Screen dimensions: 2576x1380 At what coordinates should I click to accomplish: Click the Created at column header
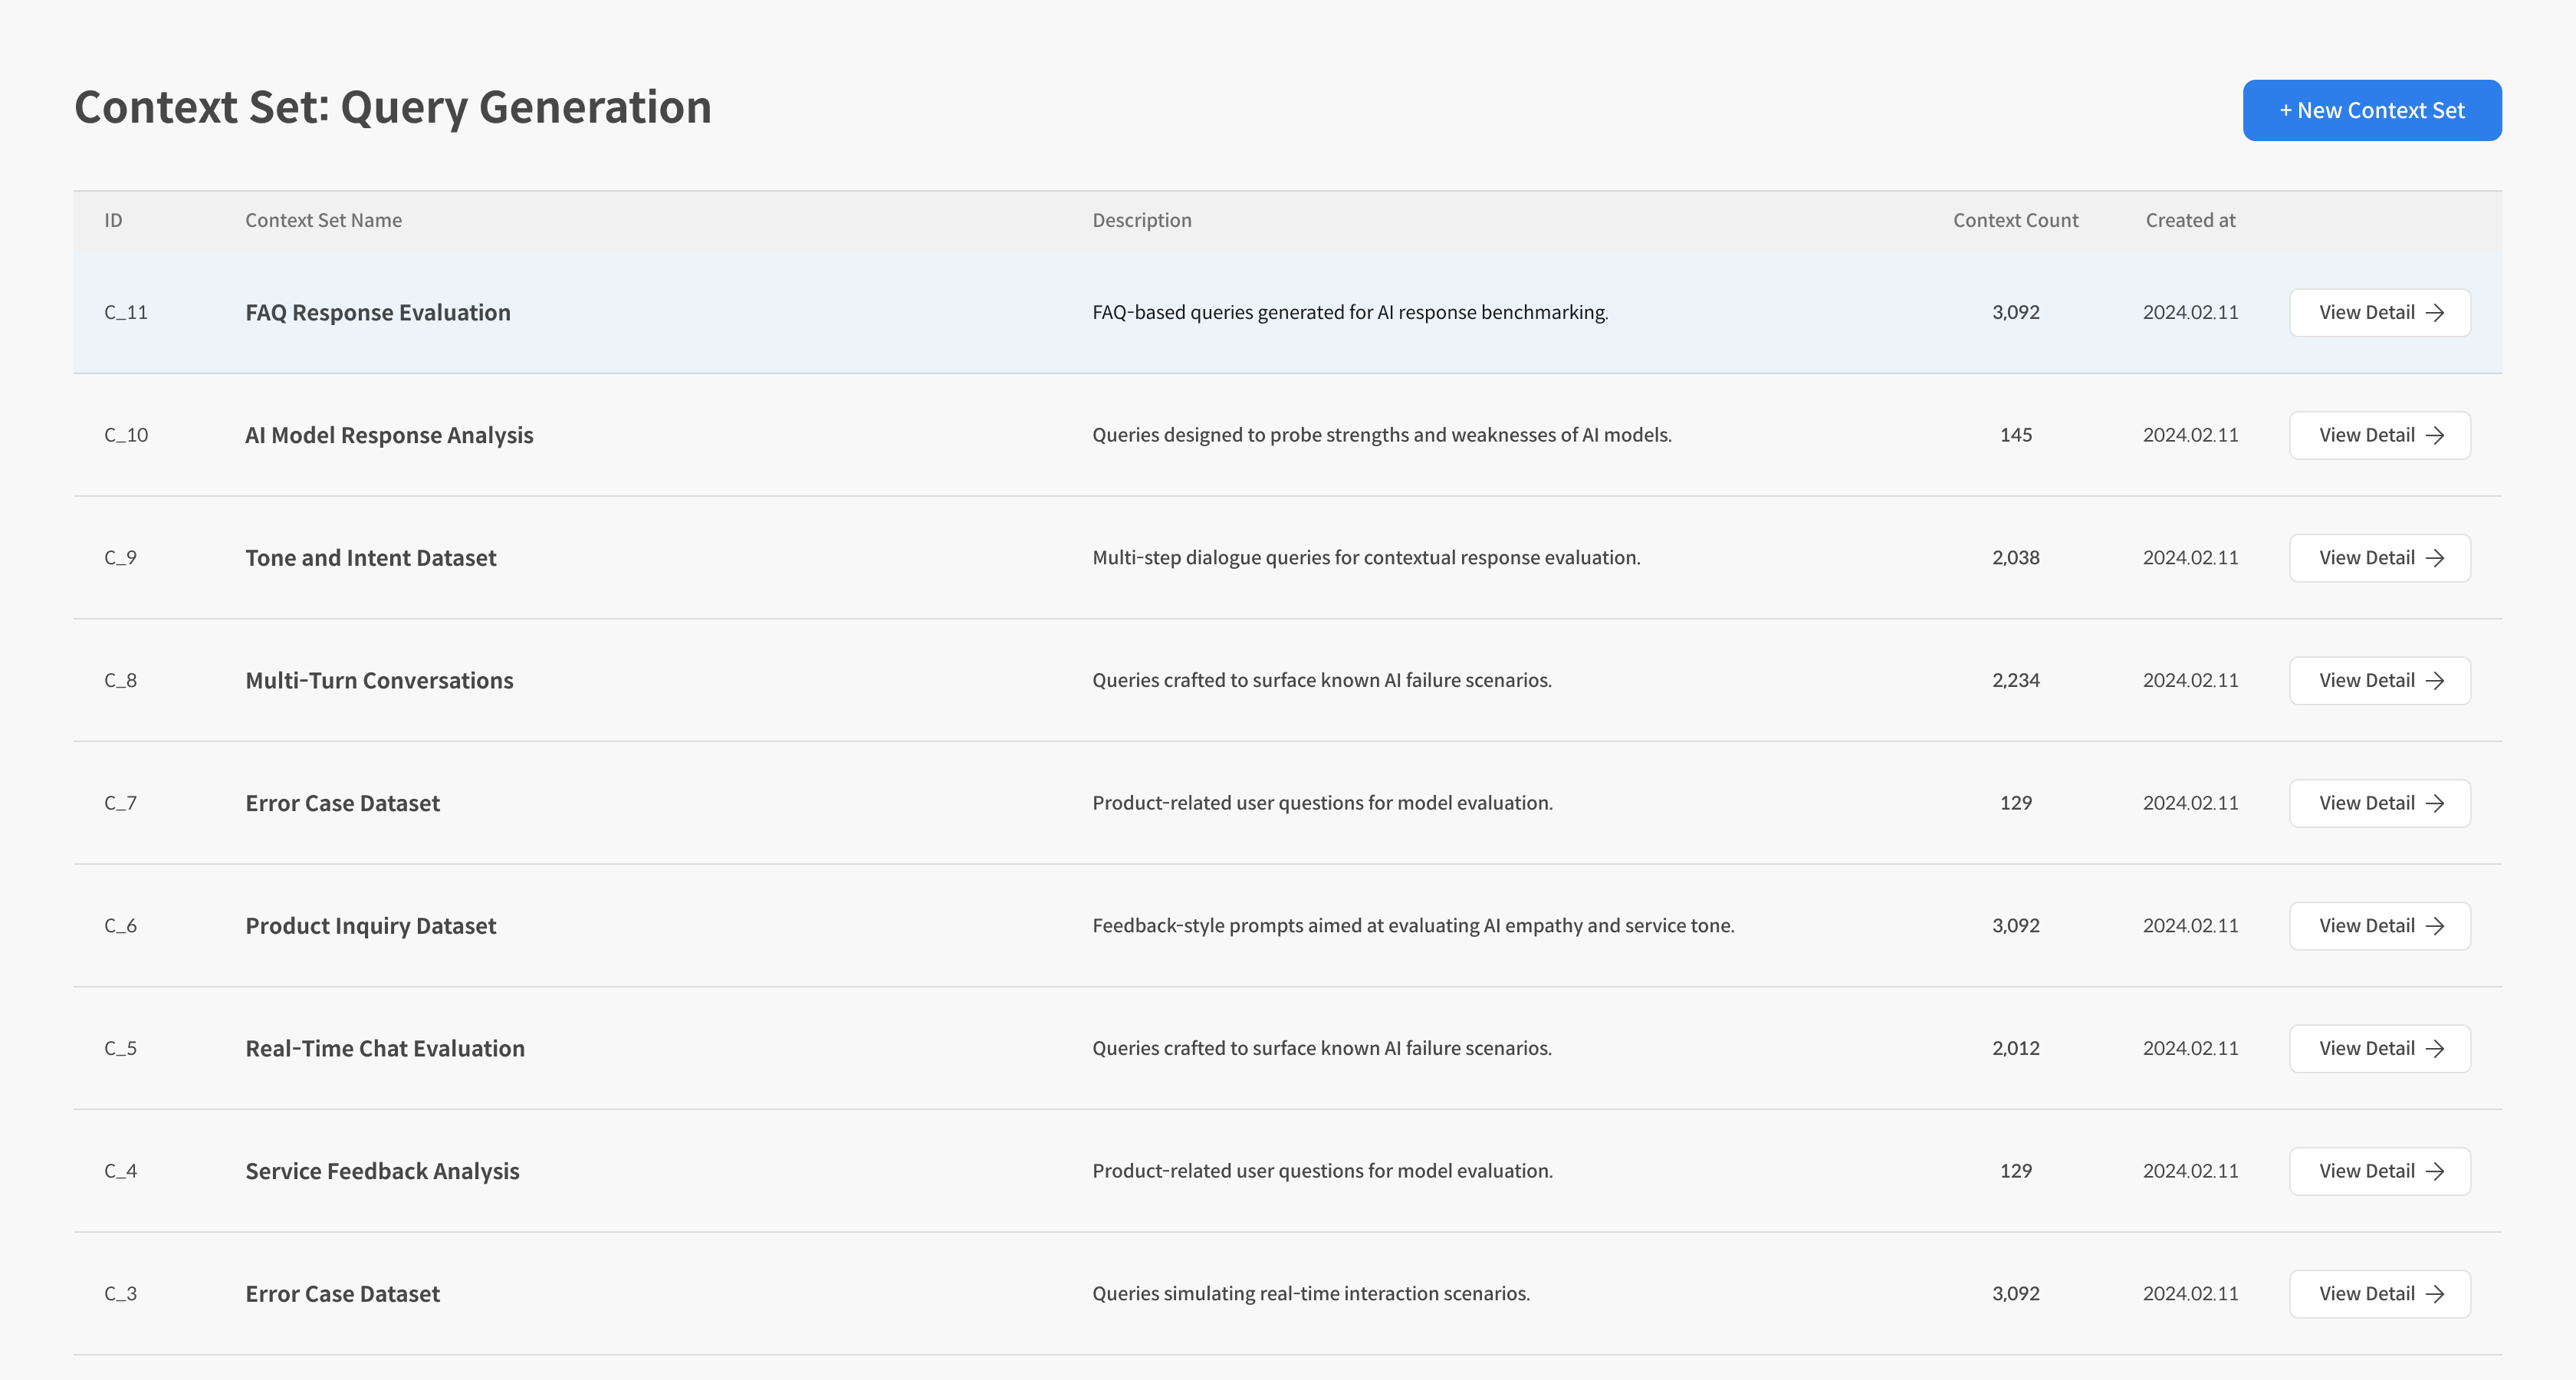click(2189, 220)
